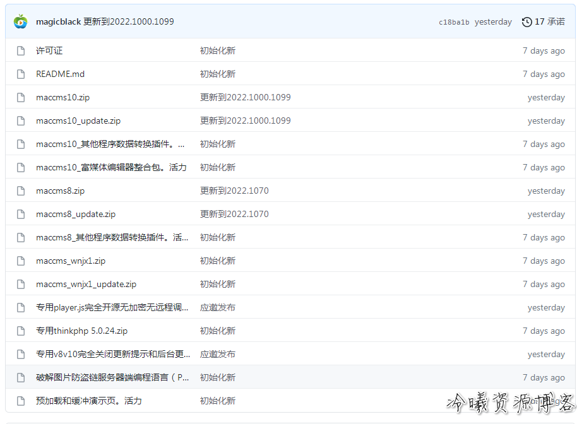Open the maccms10_update.zip file
This screenshot has width=577, height=424.
78,121
